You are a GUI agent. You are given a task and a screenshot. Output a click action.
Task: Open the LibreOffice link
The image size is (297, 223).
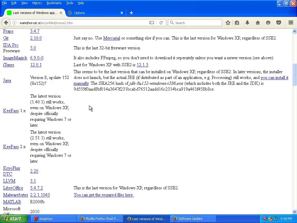point(13,188)
